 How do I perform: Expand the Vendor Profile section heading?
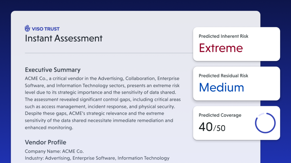[45, 142]
